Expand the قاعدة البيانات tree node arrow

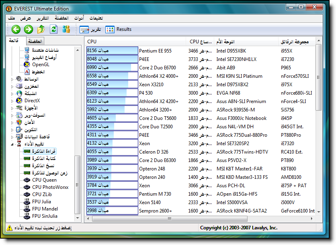tap(12, 137)
